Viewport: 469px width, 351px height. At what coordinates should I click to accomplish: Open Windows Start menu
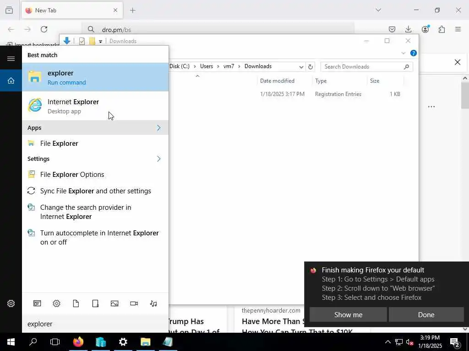coord(11,342)
